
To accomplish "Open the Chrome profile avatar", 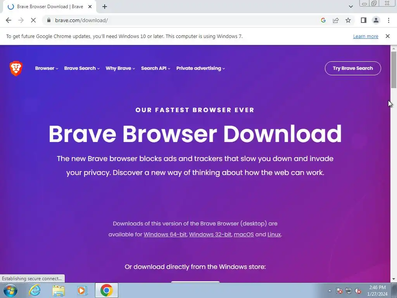I will tap(376, 20).
